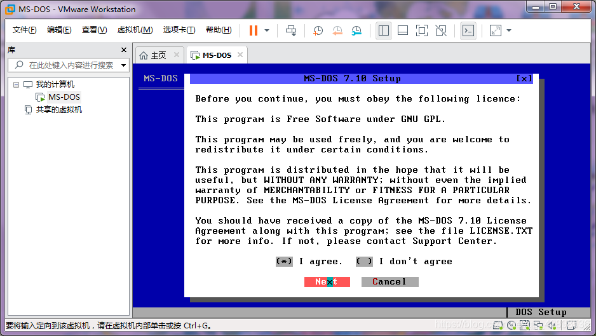Open stretch display options dropdown
This screenshot has height=336, width=596.
pyautogui.click(x=509, y=30)
